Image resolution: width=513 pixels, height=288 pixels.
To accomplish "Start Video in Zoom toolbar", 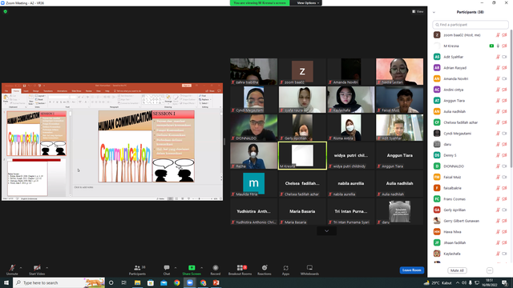I will tap(37, 270).
